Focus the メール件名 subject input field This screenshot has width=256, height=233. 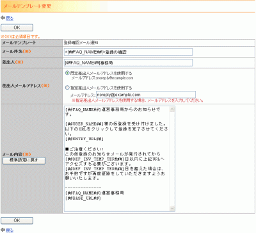[128, 52]
